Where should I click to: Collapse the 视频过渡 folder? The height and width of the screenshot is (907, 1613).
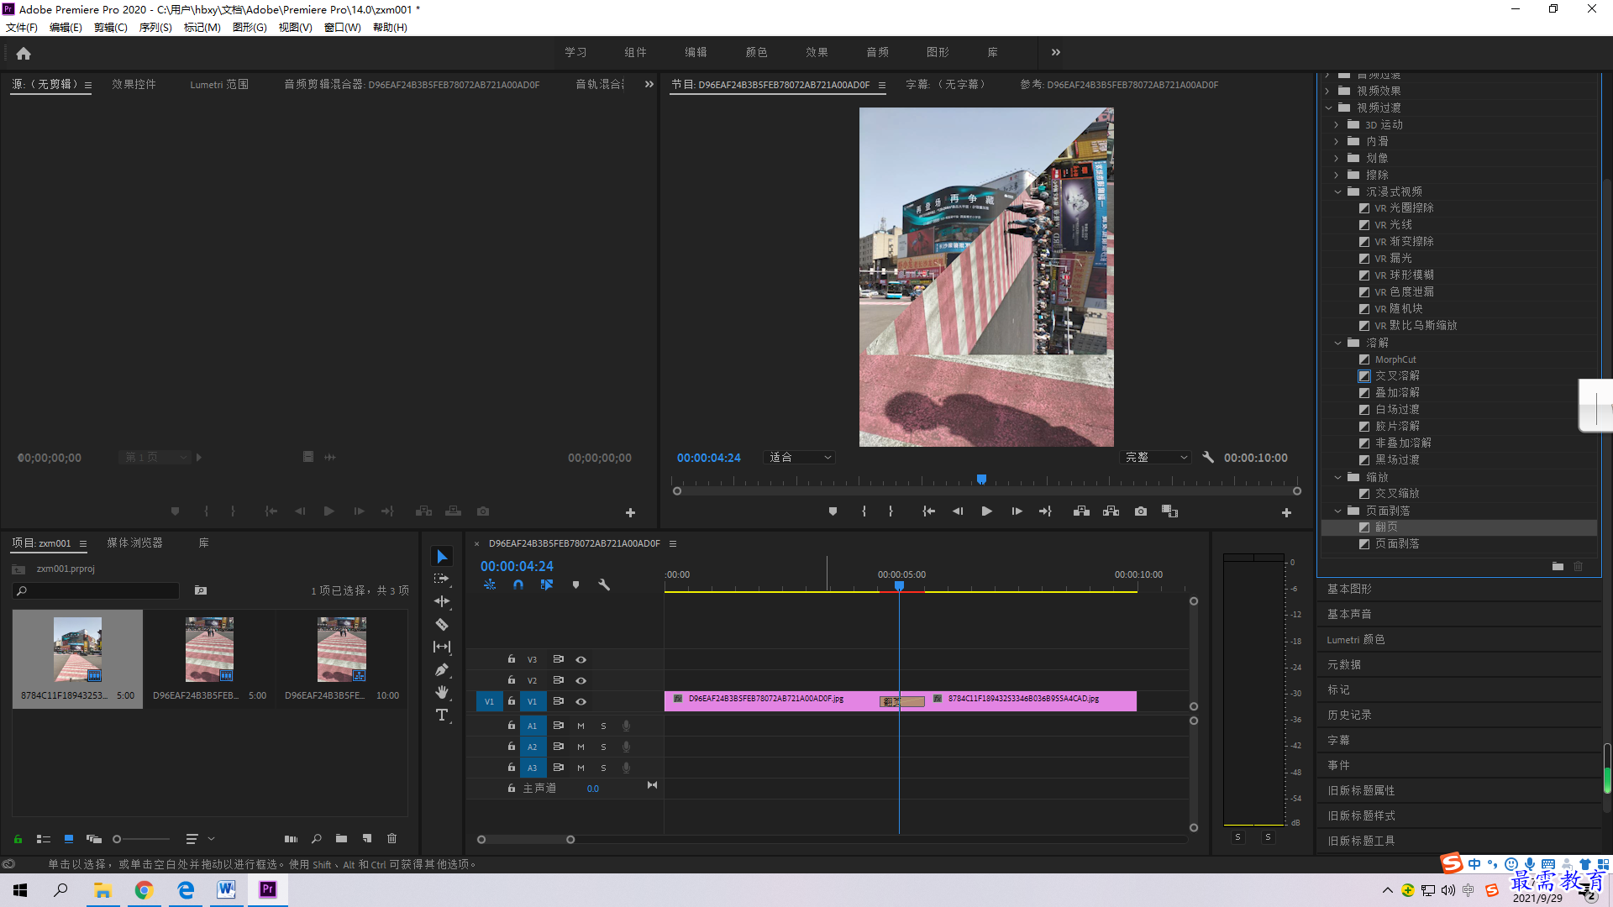coord(1329,107)
